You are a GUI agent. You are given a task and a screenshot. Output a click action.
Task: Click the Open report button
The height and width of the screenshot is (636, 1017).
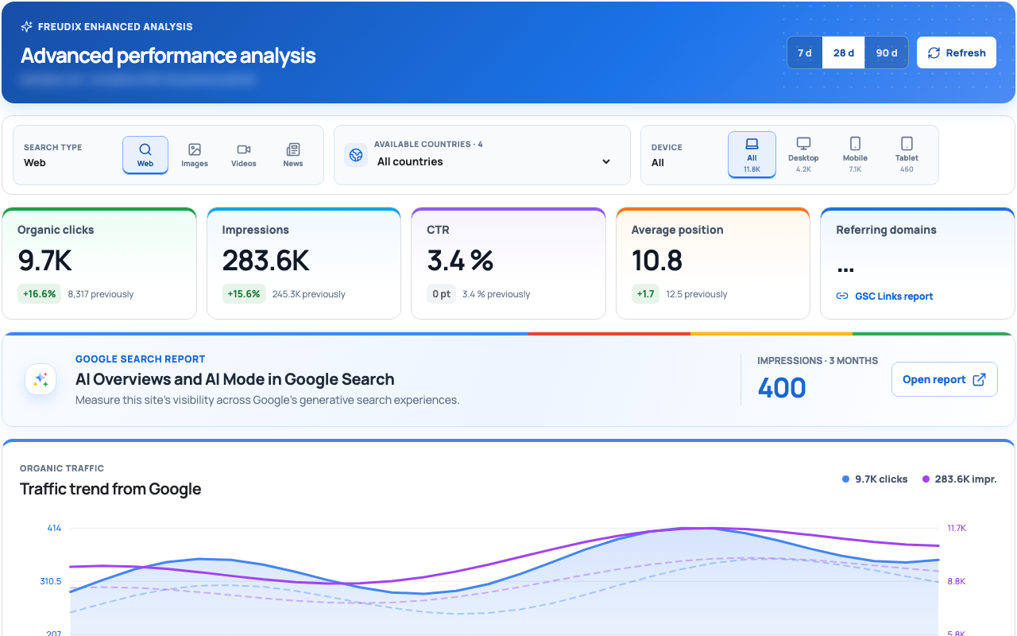[x=945, y=380]
